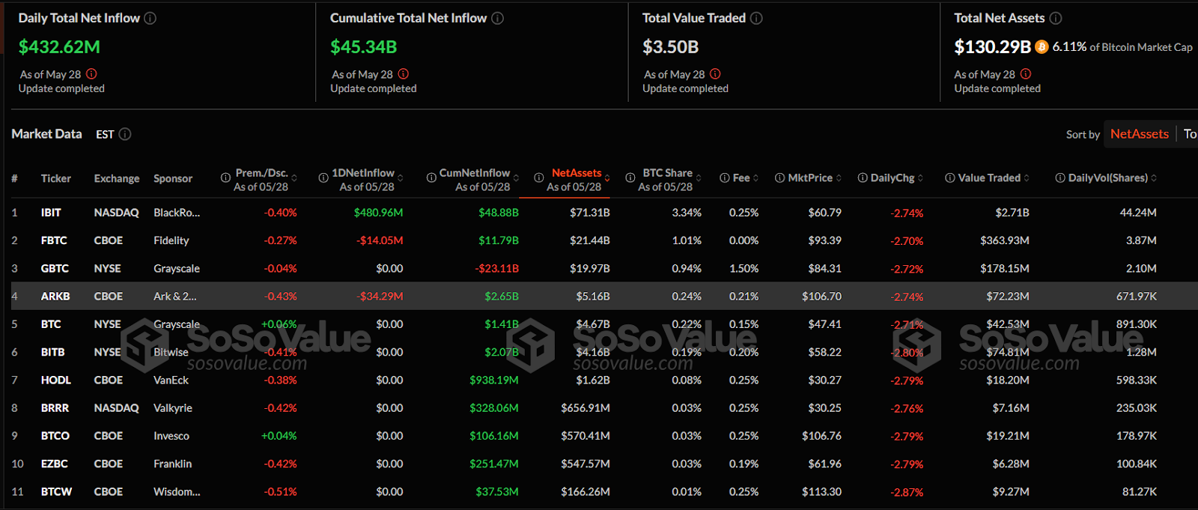Click info icon beside Total Value Traded
The image size is (1198, 510).
click(x=756, y=18)
